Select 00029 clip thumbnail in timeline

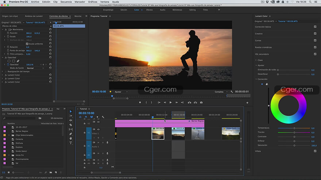pos(178,135)
